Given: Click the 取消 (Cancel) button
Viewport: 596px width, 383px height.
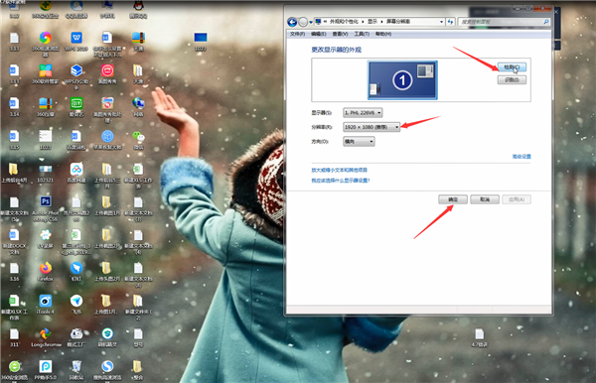Looking at the screenshot, I should pos(485,199).
